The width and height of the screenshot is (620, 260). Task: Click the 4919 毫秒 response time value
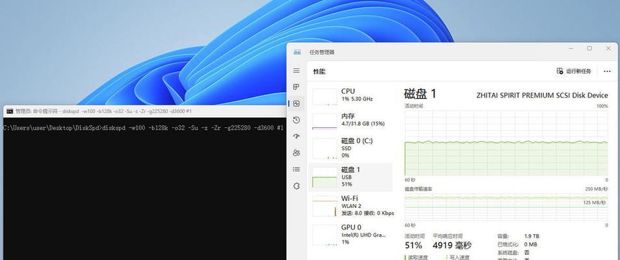(x=452, y=245)
